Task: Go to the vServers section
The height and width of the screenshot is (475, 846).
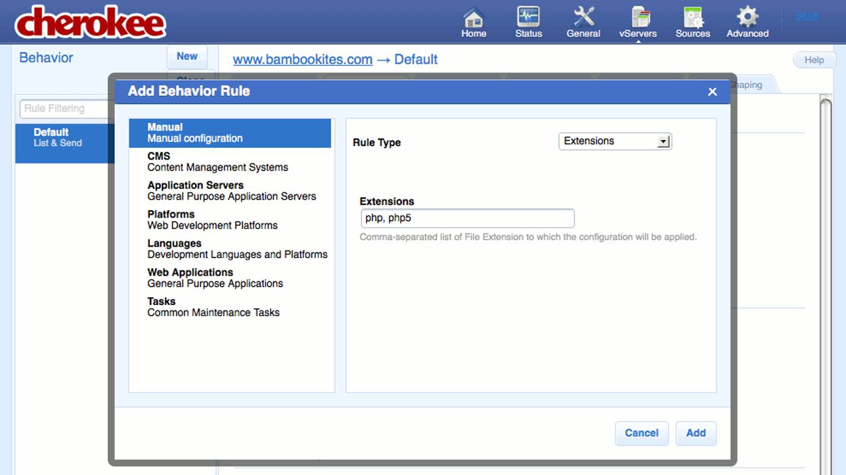Action: tap(638, 21)
